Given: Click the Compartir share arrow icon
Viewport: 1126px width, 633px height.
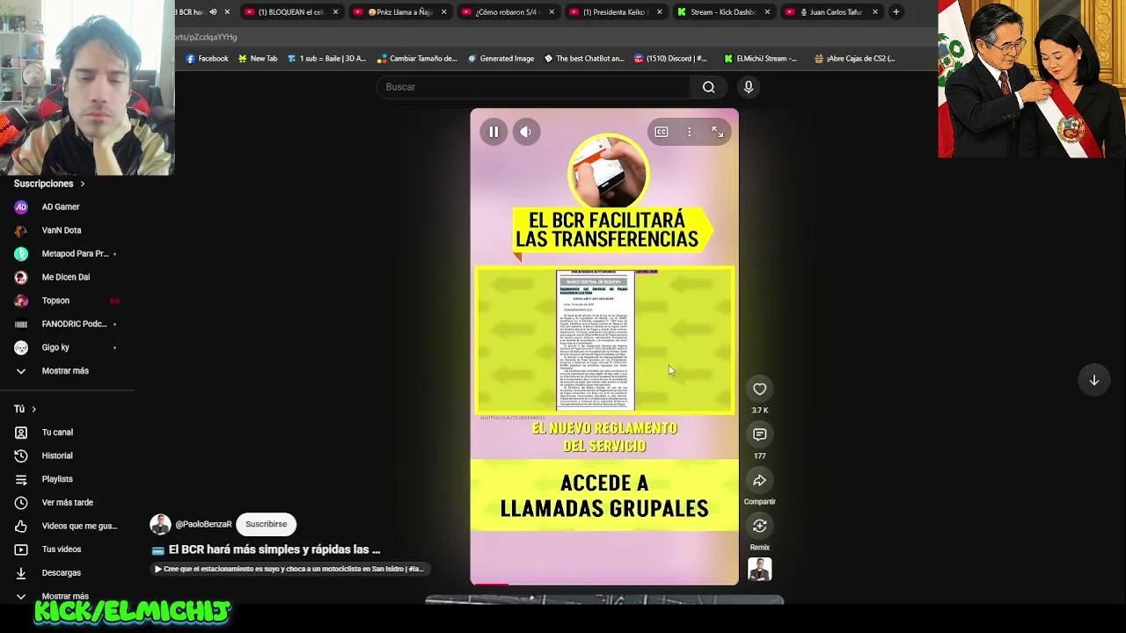Looking at the screenshot, I should 760,480.
